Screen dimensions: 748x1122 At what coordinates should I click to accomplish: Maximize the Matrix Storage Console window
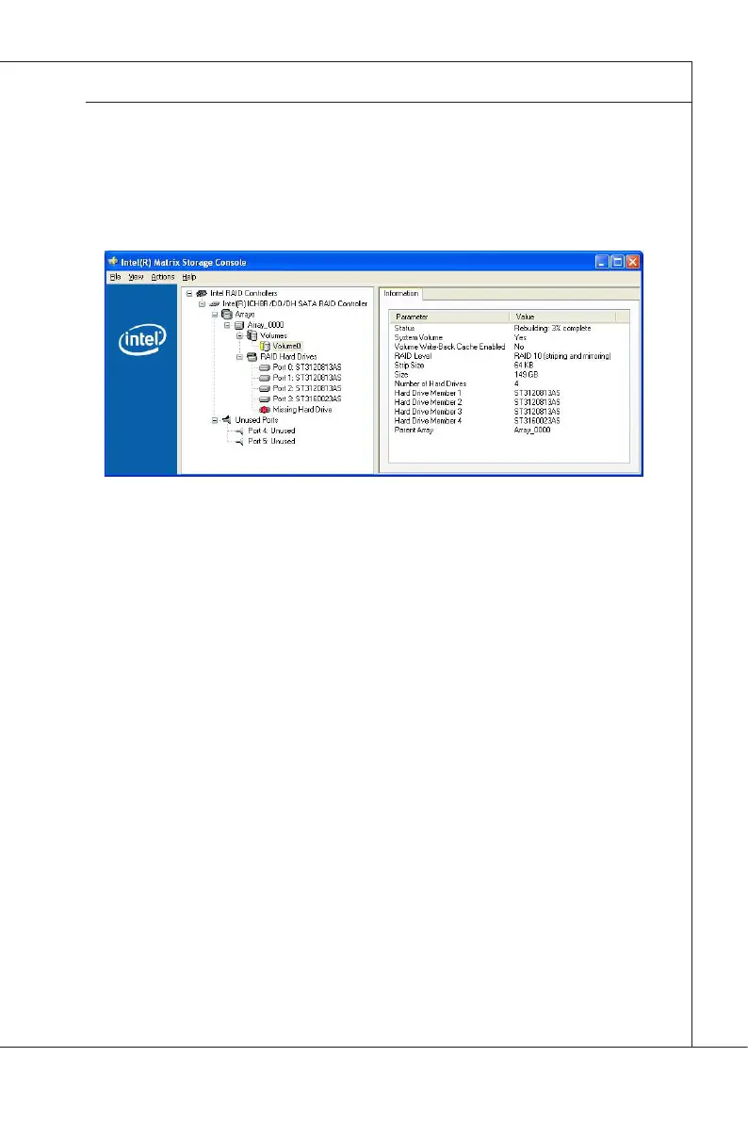617,262
